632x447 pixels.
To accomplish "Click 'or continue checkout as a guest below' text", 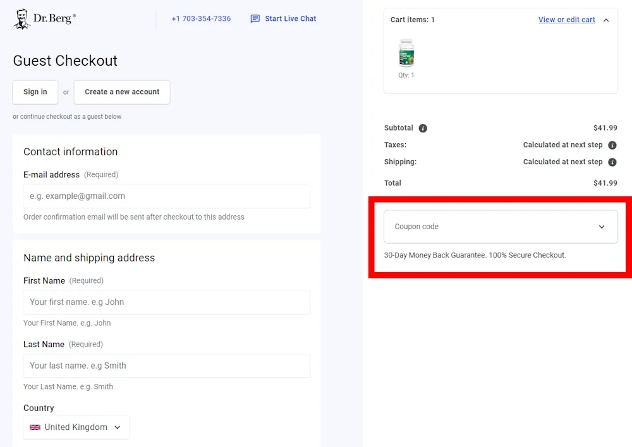I will click(x=67, y=116).
